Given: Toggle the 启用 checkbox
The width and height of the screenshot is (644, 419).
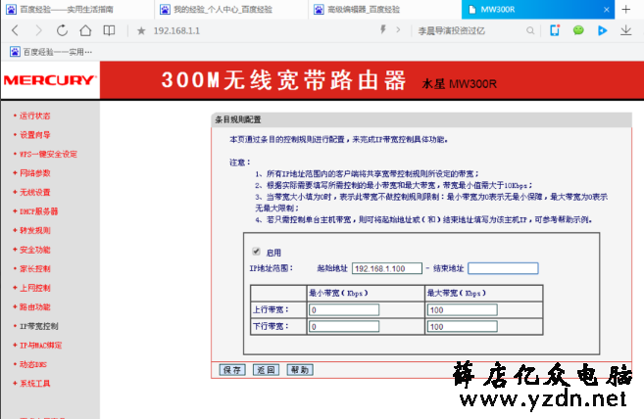Looking at the screenshot, I should tap(256, 252).
